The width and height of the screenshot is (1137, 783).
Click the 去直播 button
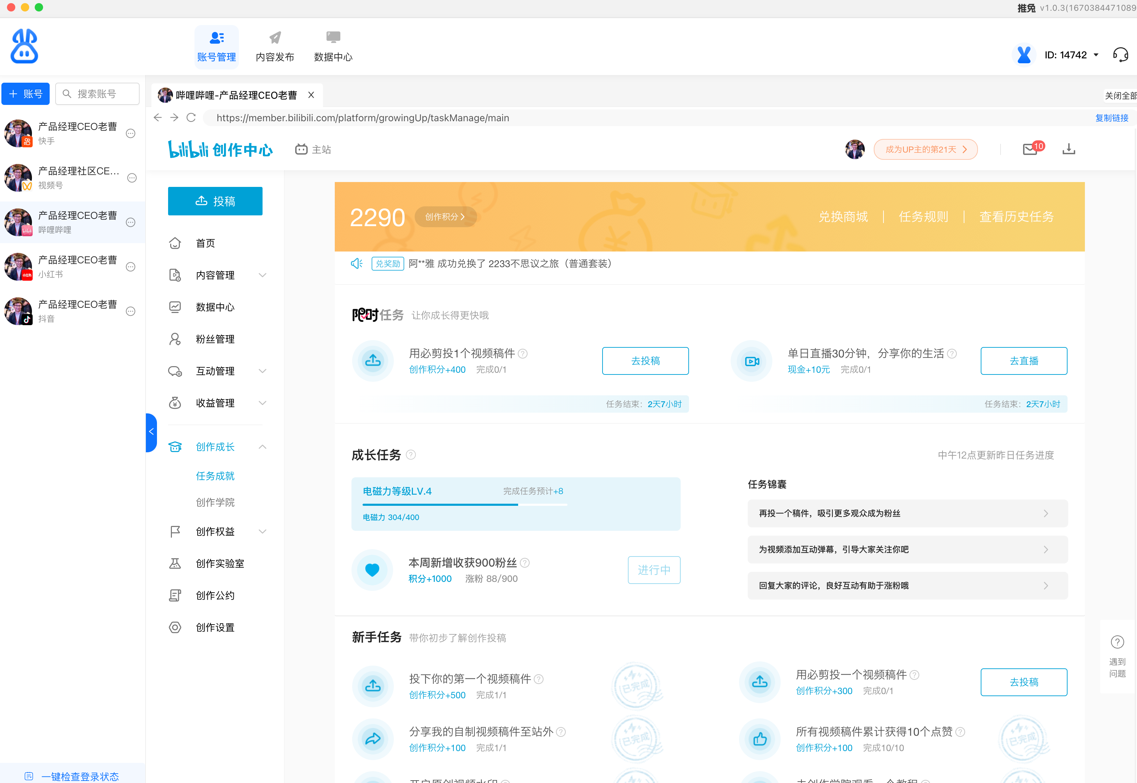click(x=1024, y=361)
